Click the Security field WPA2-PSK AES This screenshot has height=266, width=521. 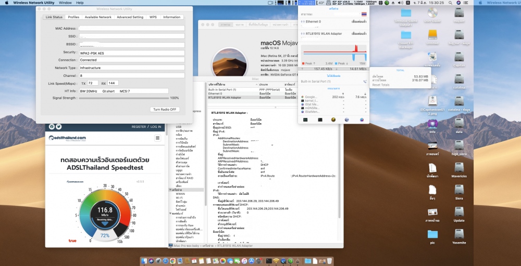click(x=132, y=52)
